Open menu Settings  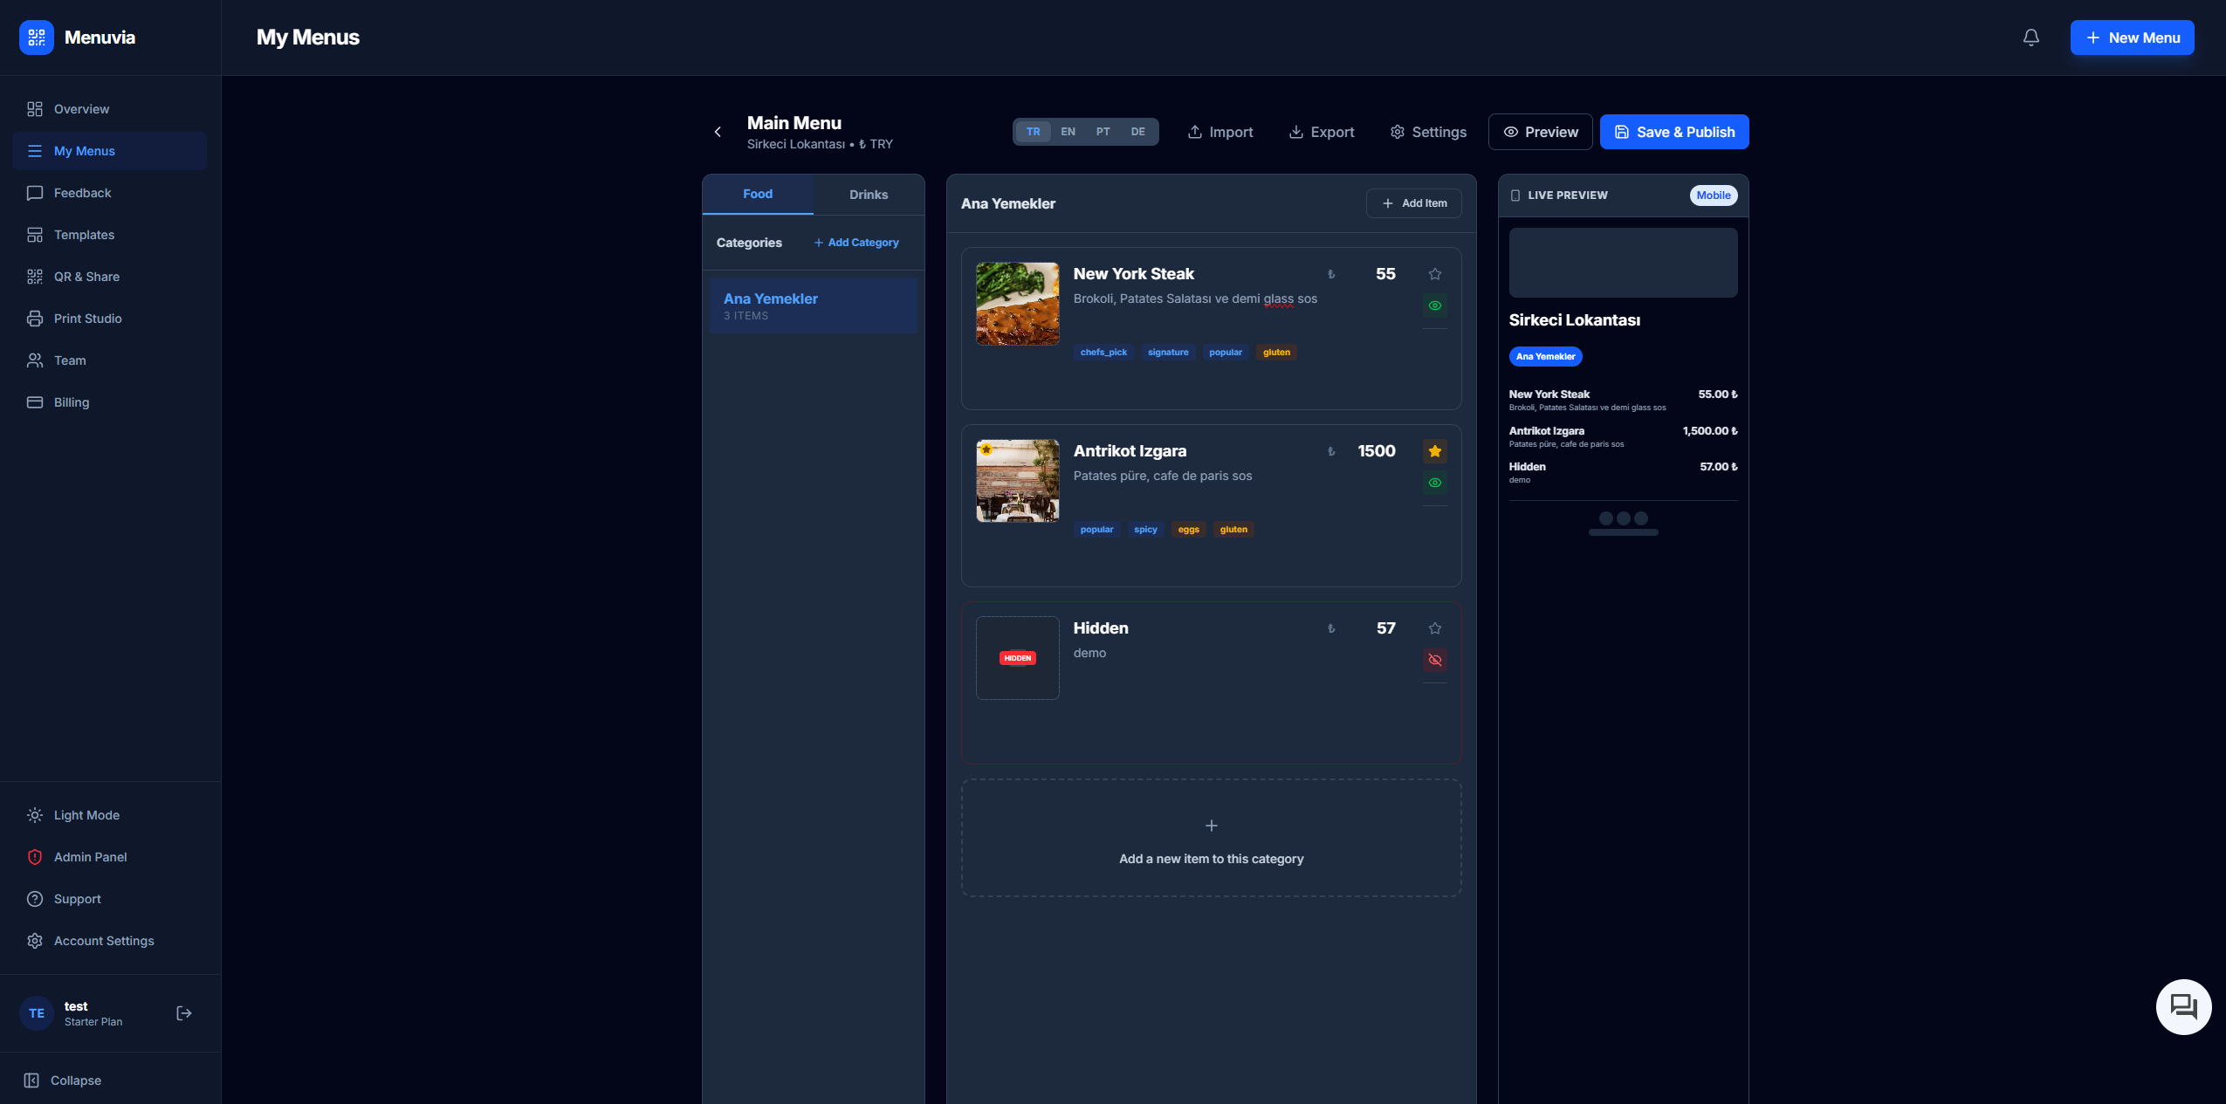[1428, 132]
